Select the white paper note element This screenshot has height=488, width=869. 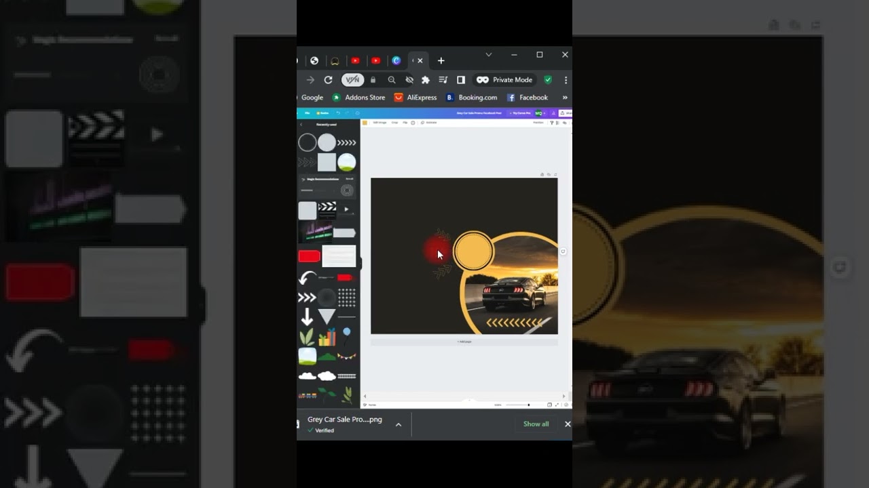click(x=339, y=256)
